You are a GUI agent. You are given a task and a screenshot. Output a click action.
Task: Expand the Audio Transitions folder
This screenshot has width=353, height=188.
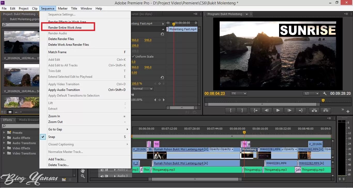(x=4, y=143)
